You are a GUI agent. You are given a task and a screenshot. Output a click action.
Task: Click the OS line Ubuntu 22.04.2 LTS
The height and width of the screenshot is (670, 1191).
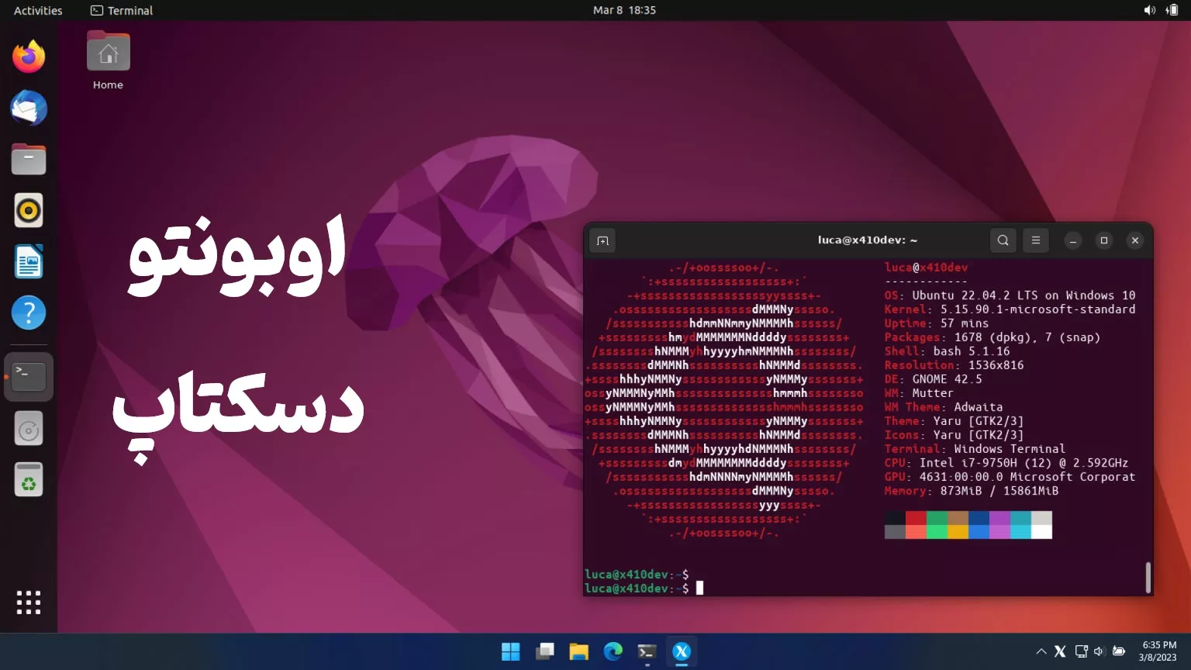pyautogui.click(x=1010, y=295)
